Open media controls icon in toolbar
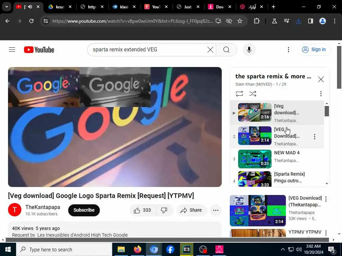Image resolution: width=342 pixels, height=256 pixels. (287, 21)
